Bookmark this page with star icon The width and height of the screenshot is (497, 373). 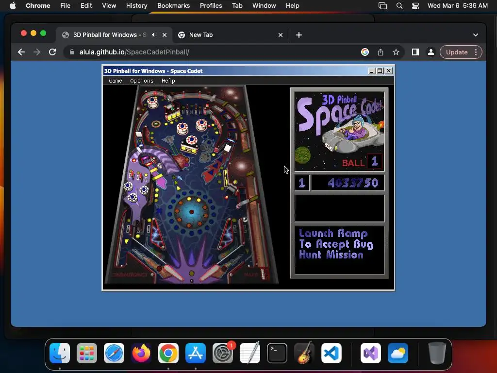396,52
